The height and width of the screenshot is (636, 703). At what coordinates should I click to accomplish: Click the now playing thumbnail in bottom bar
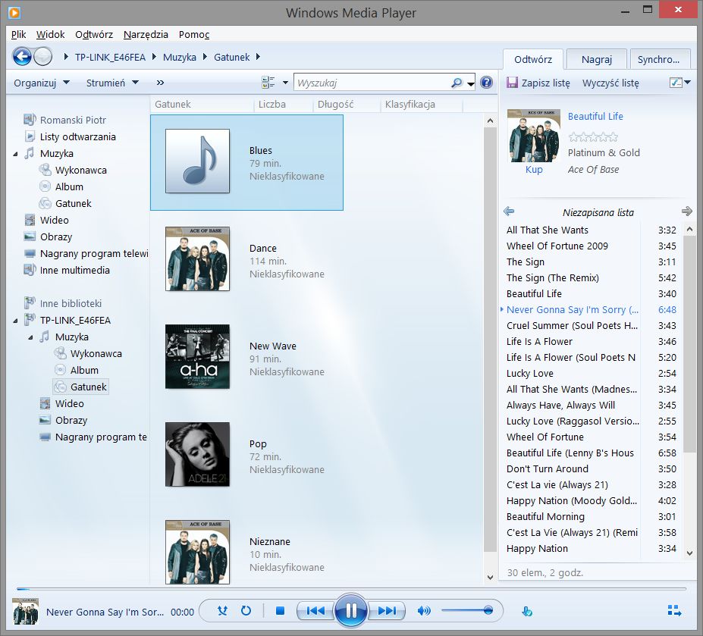click(25, 611)
